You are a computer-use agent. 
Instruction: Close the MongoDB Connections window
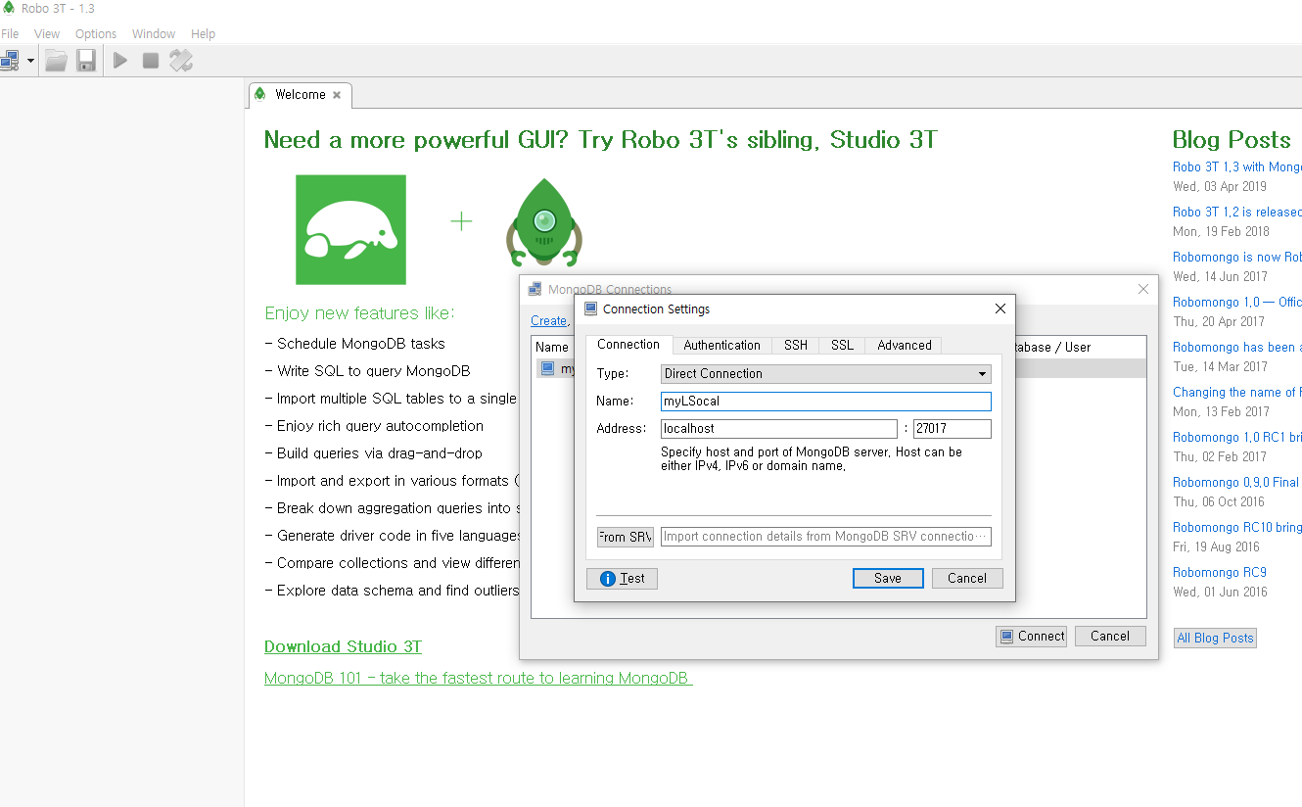1142,289
